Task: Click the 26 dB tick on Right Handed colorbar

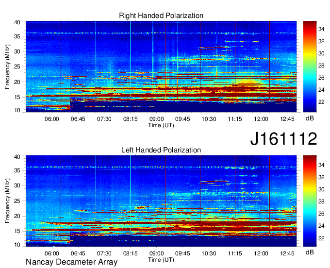Action: pos(321,78)
